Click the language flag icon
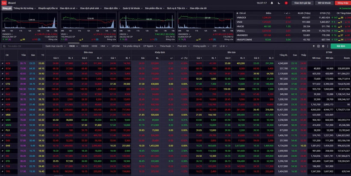Image resolution: width=351 pixels, height=176 pixels. tap(286, 3)
